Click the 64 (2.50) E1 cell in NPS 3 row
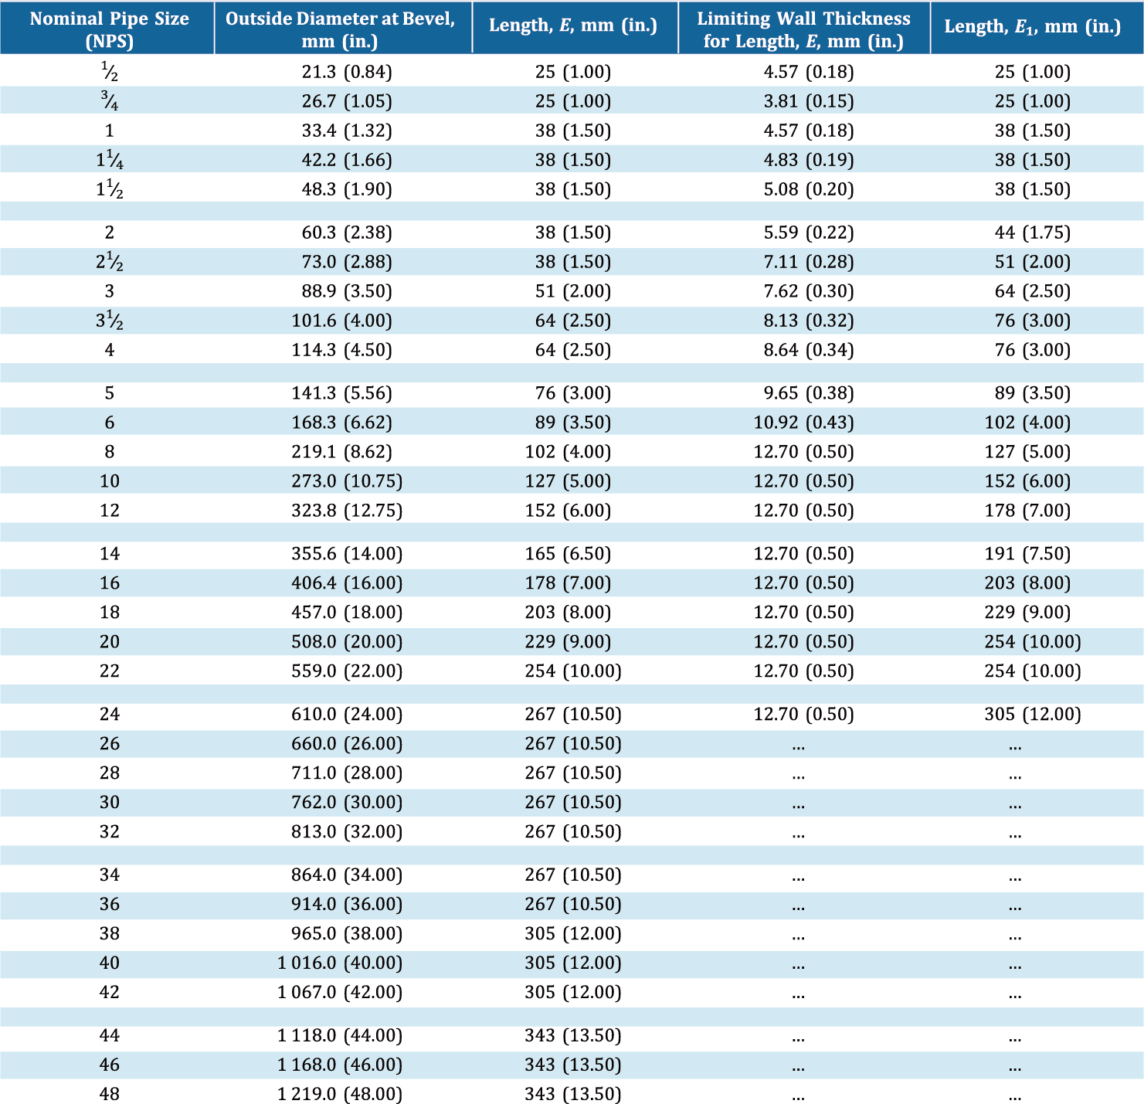This screenshot has height=1104, width=1144. click(1033, 291)
